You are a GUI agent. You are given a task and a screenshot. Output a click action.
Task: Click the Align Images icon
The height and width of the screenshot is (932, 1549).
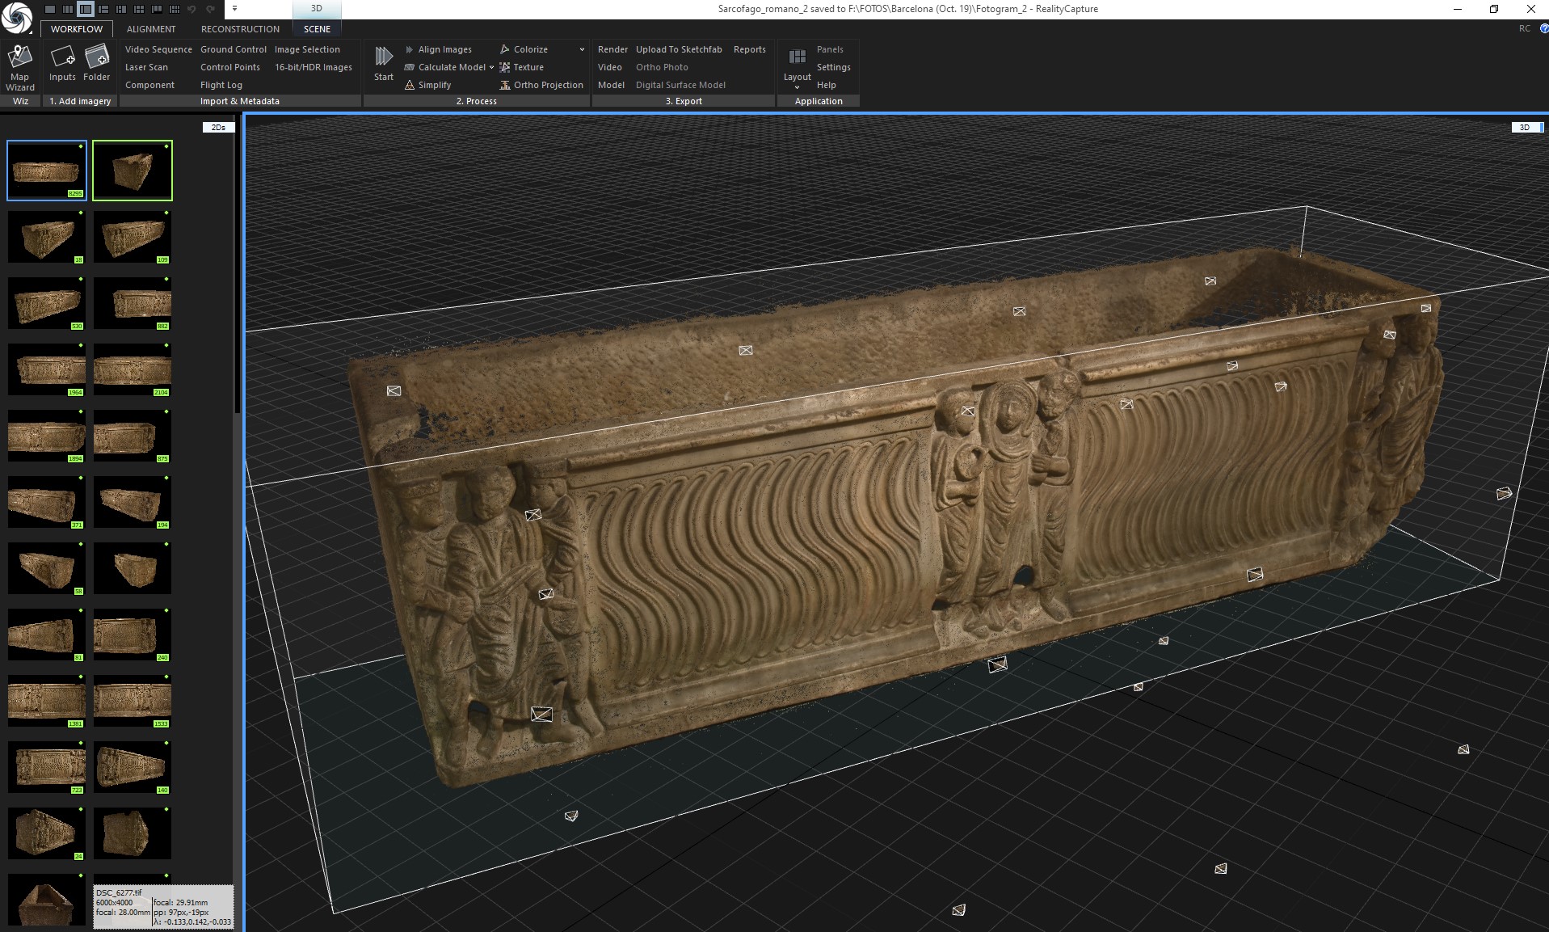point(410,49)
